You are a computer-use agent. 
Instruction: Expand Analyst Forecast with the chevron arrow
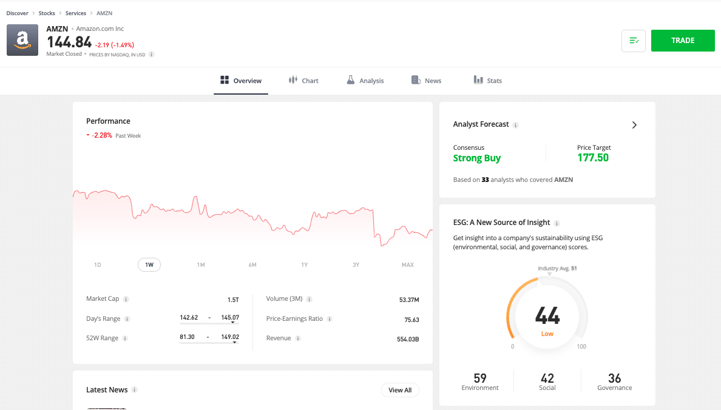coord(634,125)
